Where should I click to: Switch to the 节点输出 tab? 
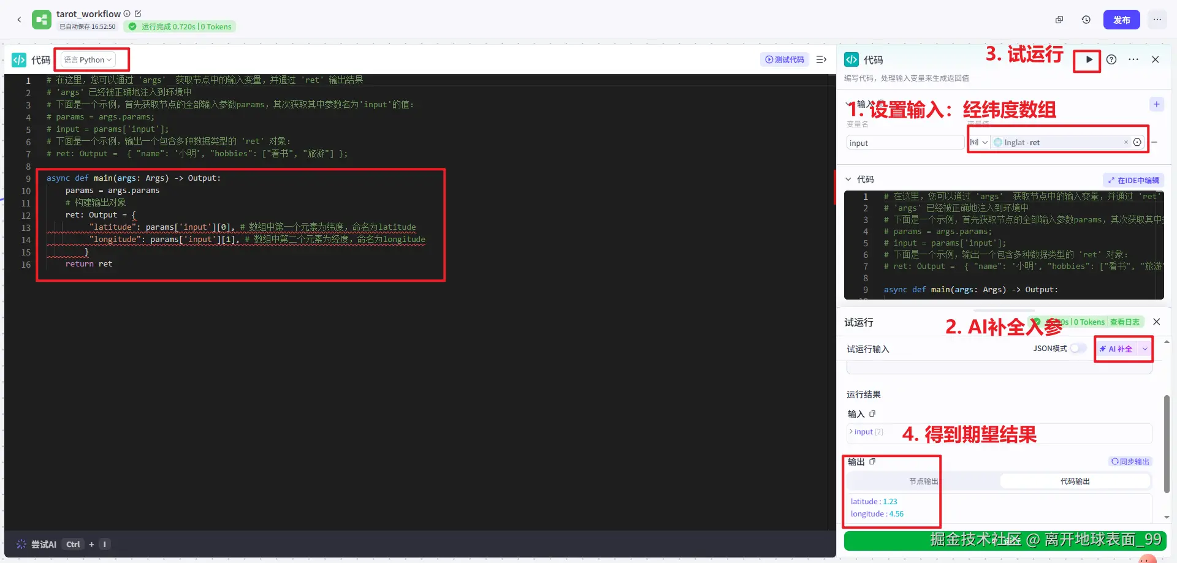click(x=924, y=481)
